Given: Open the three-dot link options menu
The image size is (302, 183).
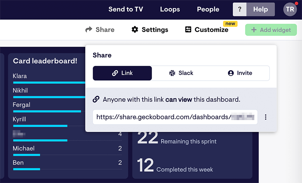Looking at the screenshot, I should click(266, 117).
